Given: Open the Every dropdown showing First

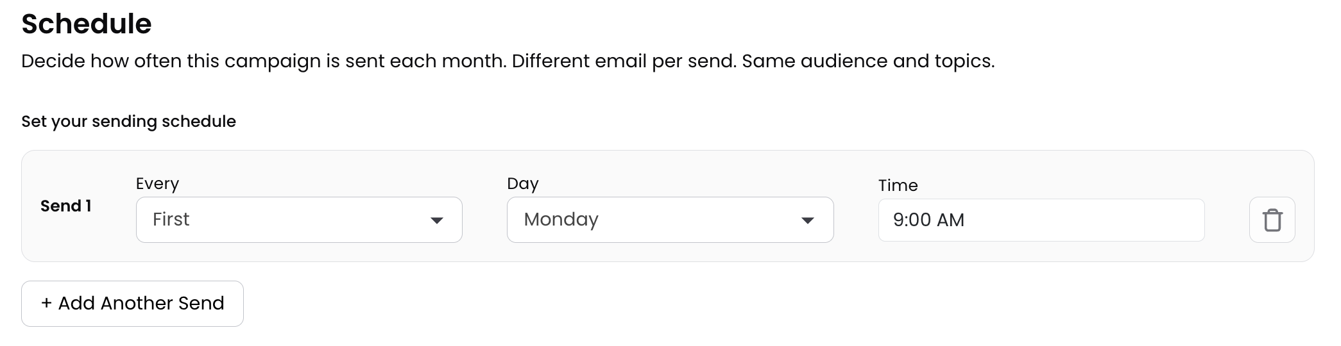Looking at the screenshot, I should click(298, 220).
